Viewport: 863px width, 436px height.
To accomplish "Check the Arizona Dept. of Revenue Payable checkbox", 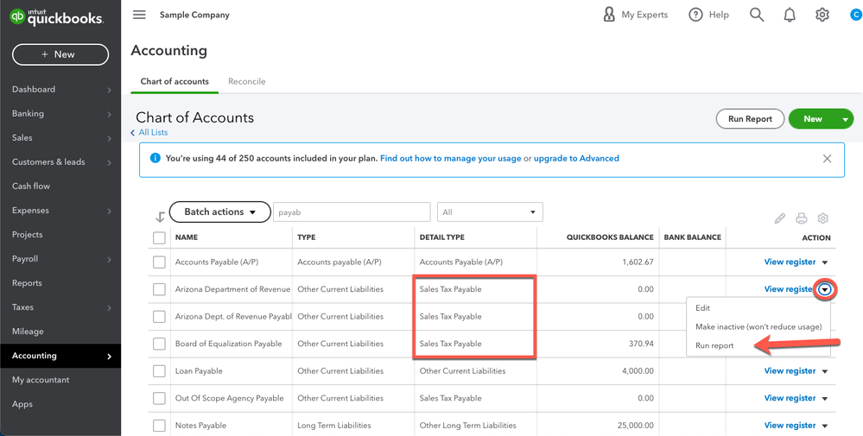I will [159, 317].
